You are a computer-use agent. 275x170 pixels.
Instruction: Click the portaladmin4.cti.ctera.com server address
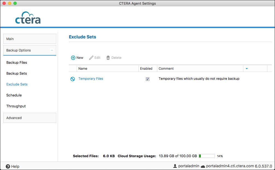(230, 166)
